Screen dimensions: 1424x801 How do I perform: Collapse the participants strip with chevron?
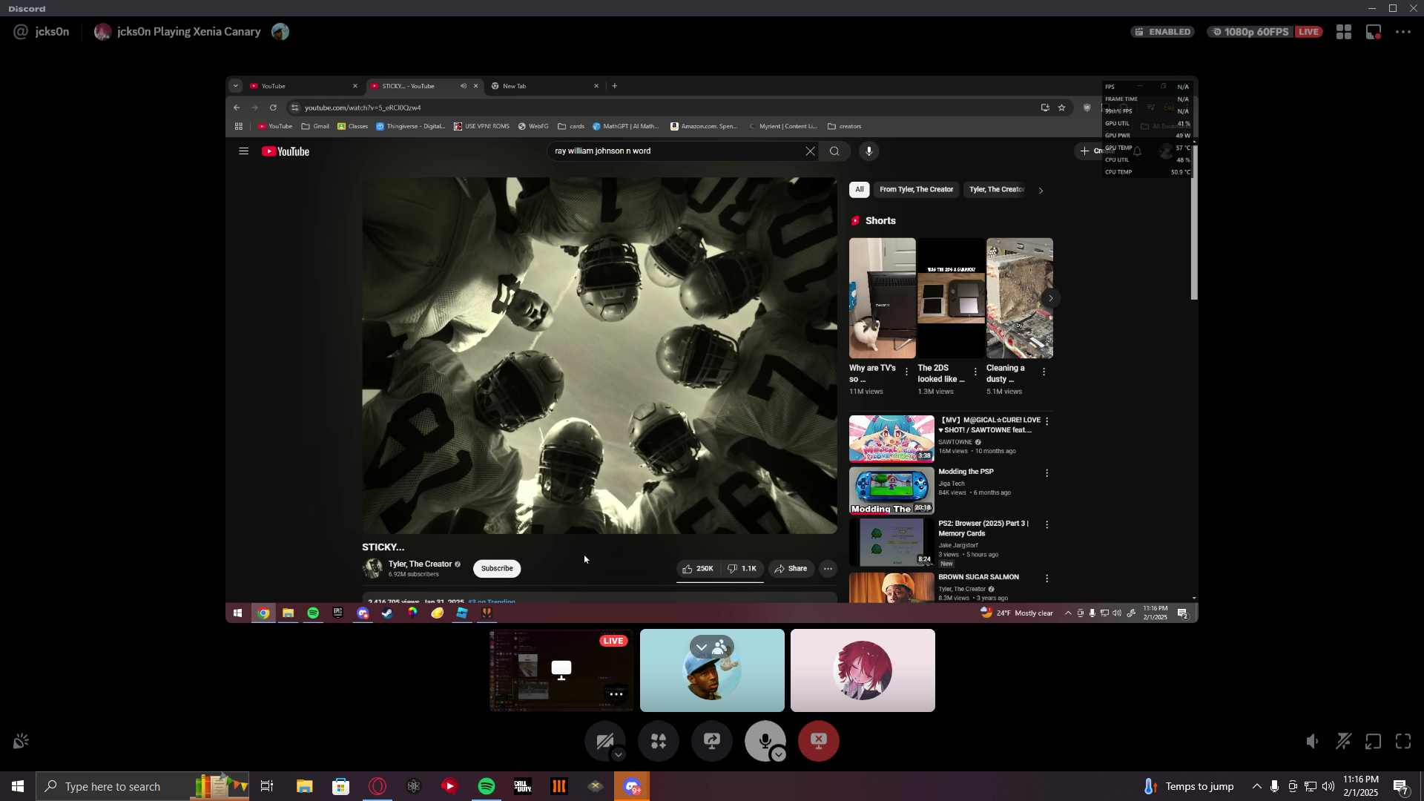click(701, 647)
